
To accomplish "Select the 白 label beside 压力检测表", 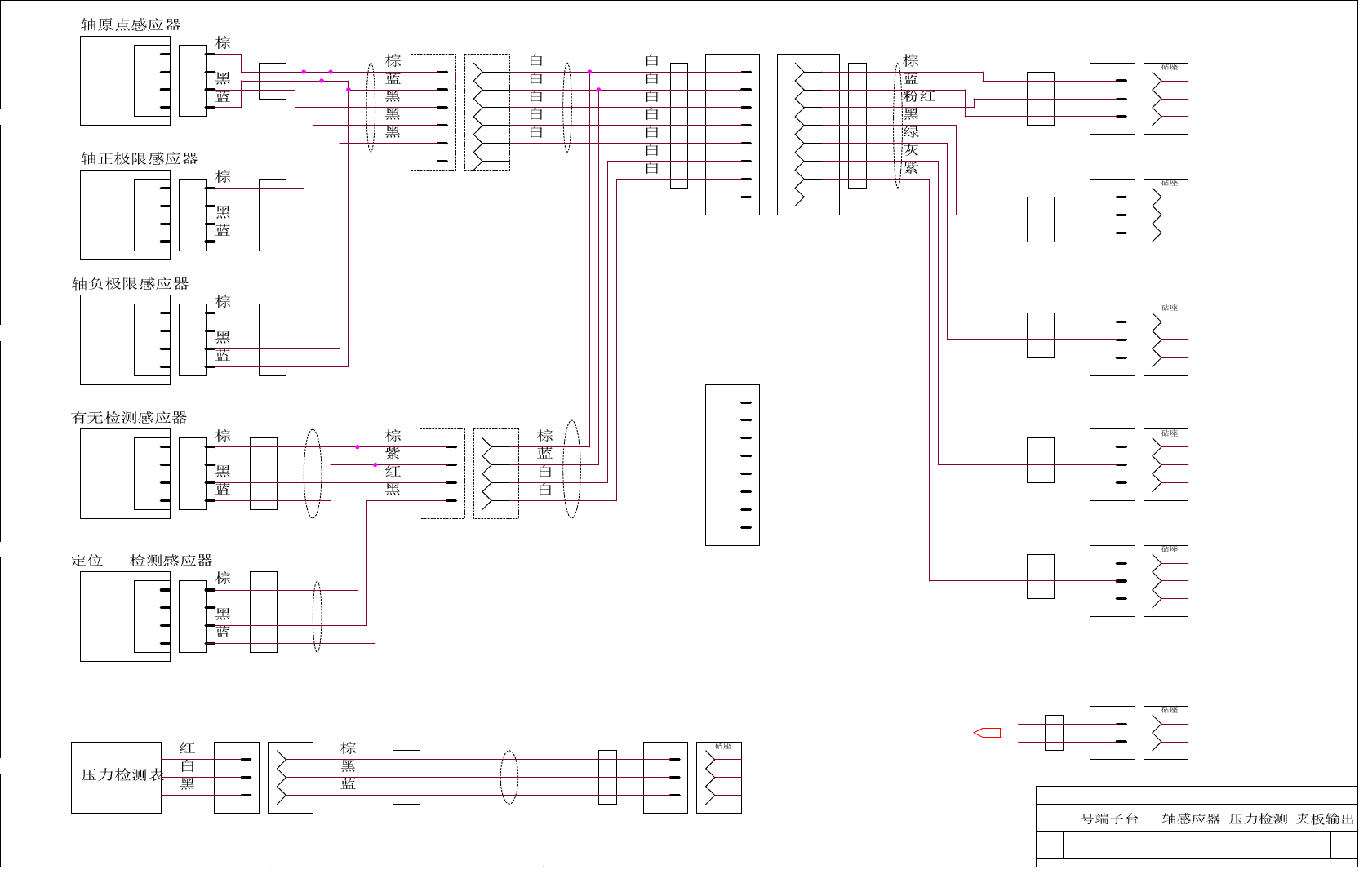I will (x=188, y=766).
